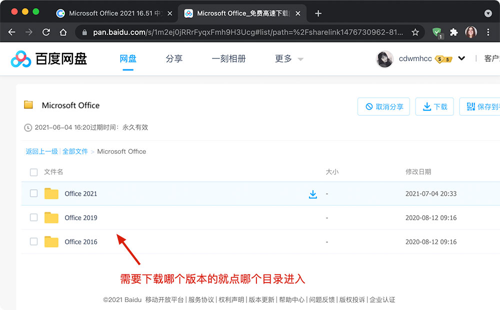Open the tab search dropdown in title bar
Screen dimensions: 500x310
488,13
